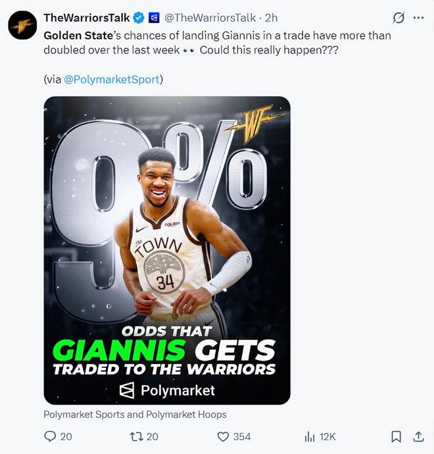
Task: Reply to the post via comment icon
Action: [x=51, y=436]
